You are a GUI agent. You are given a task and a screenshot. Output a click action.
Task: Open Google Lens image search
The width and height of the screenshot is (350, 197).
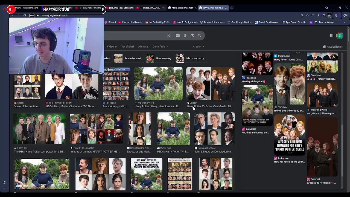[x=192, y=36]
